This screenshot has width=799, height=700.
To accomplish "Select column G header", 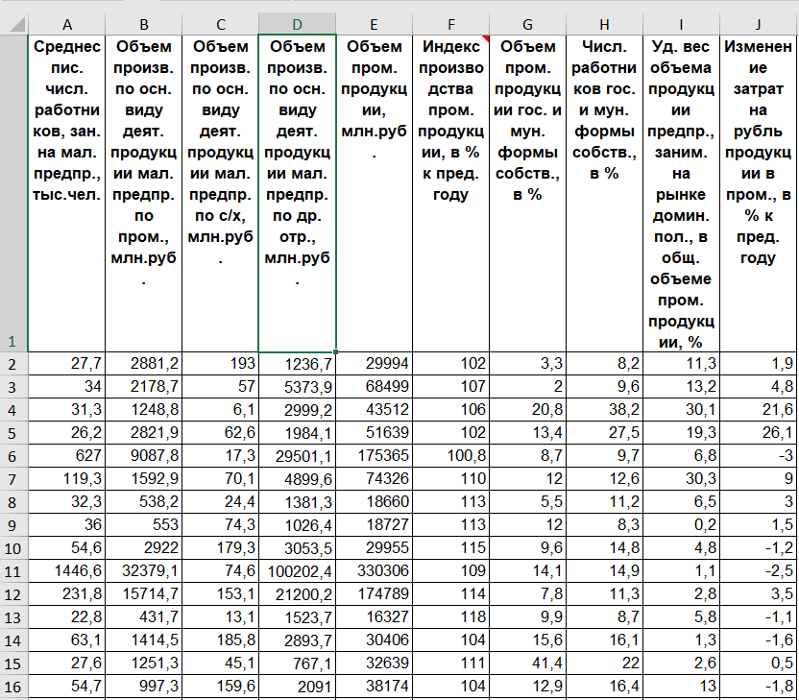I will pos(528,24).
